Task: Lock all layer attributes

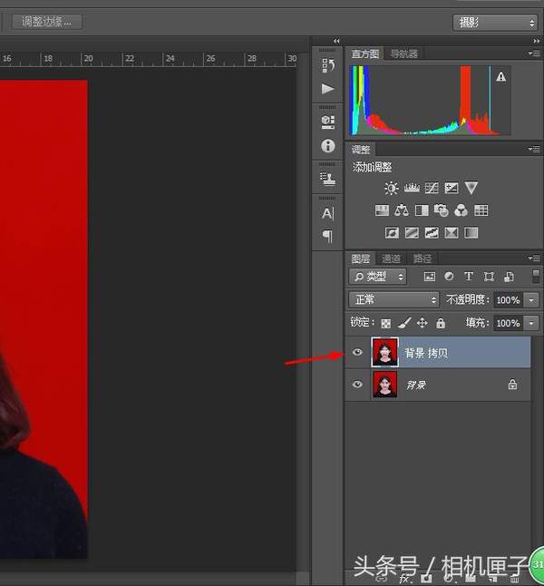Action: (441, 323)
